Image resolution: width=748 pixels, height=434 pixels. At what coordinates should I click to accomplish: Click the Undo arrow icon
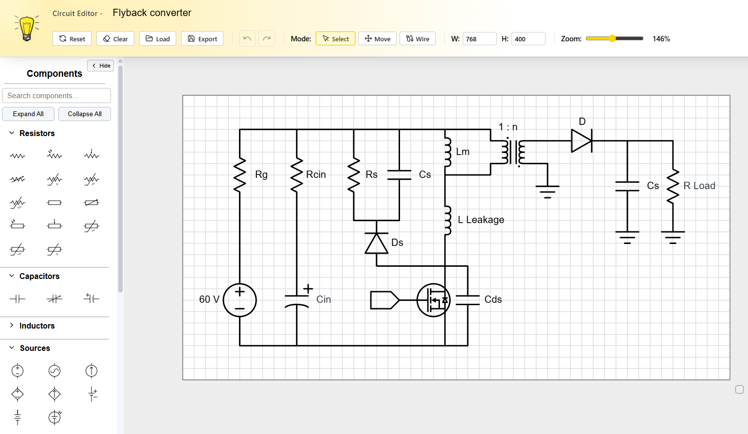pyautogui.click(x=247, y=38)
